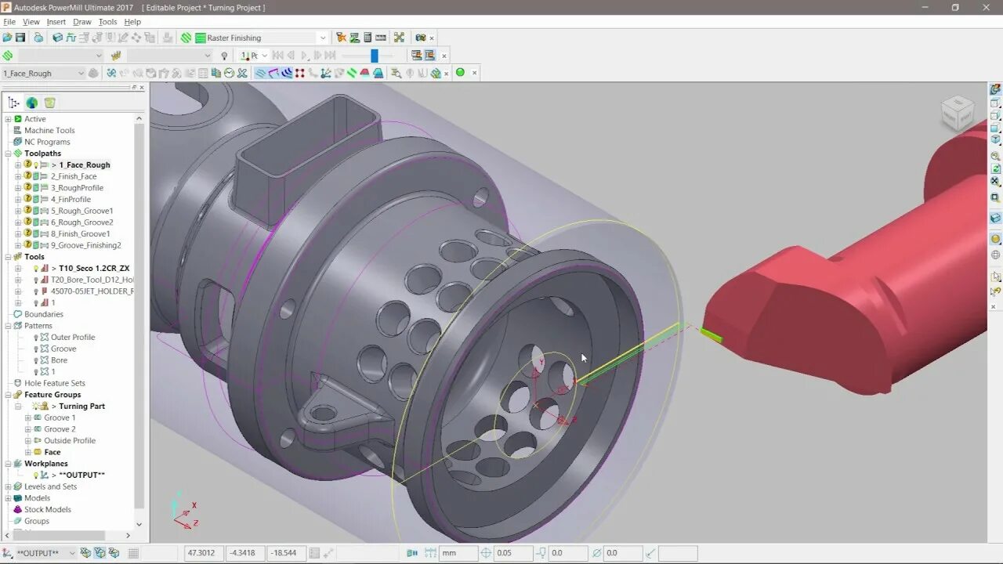Click the toolpath statistics clock icon
This screenshot has width=1003, height=564.
[229, 73]
